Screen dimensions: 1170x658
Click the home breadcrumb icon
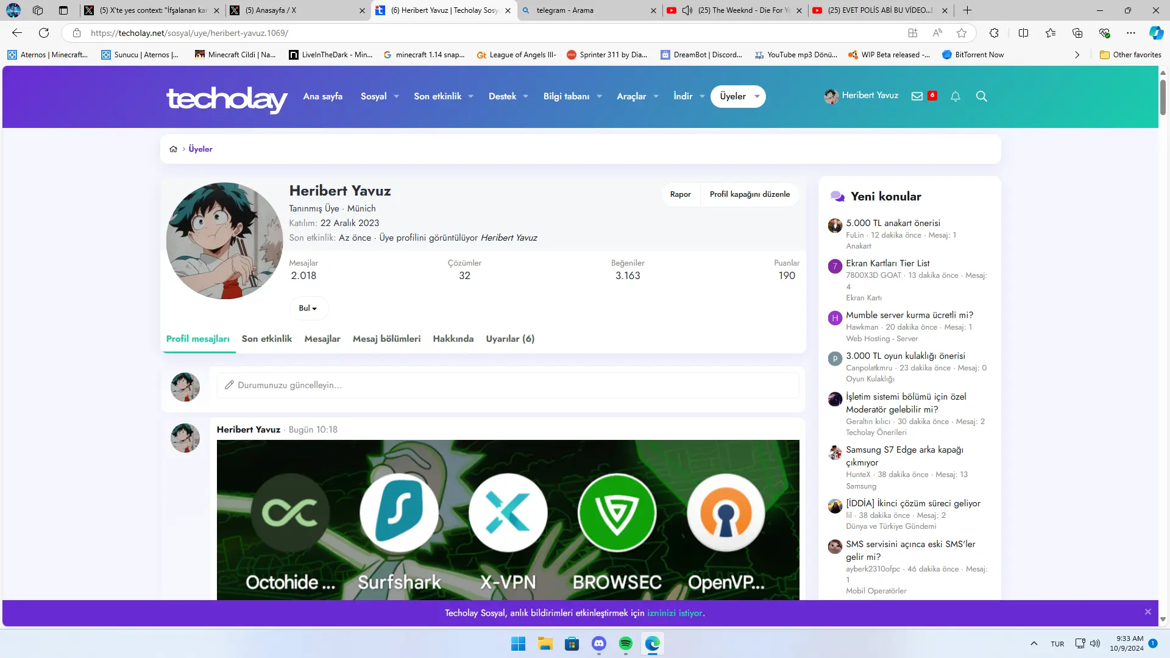[x=173, y=149]
